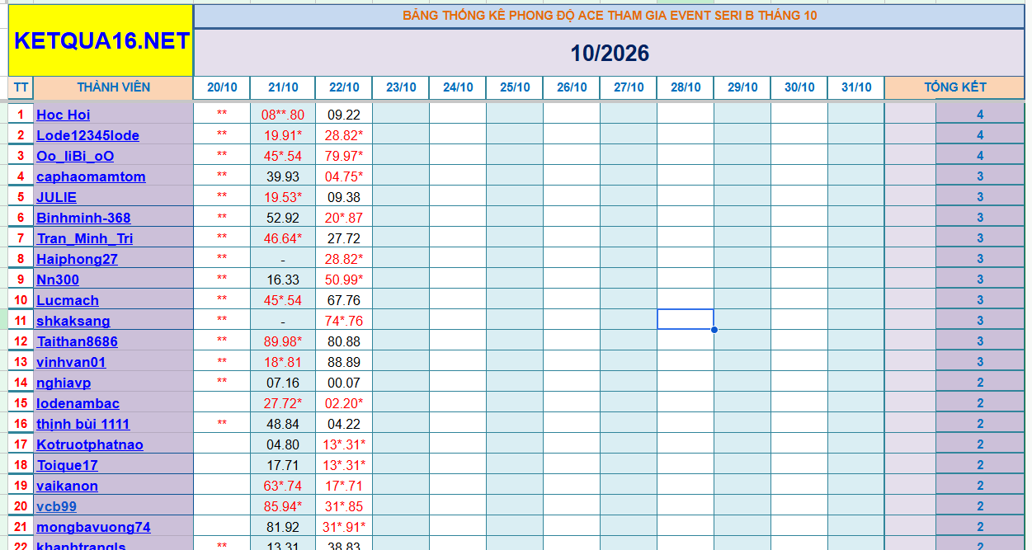Click the Oo_liBi_oO member link

coord(75,156)
